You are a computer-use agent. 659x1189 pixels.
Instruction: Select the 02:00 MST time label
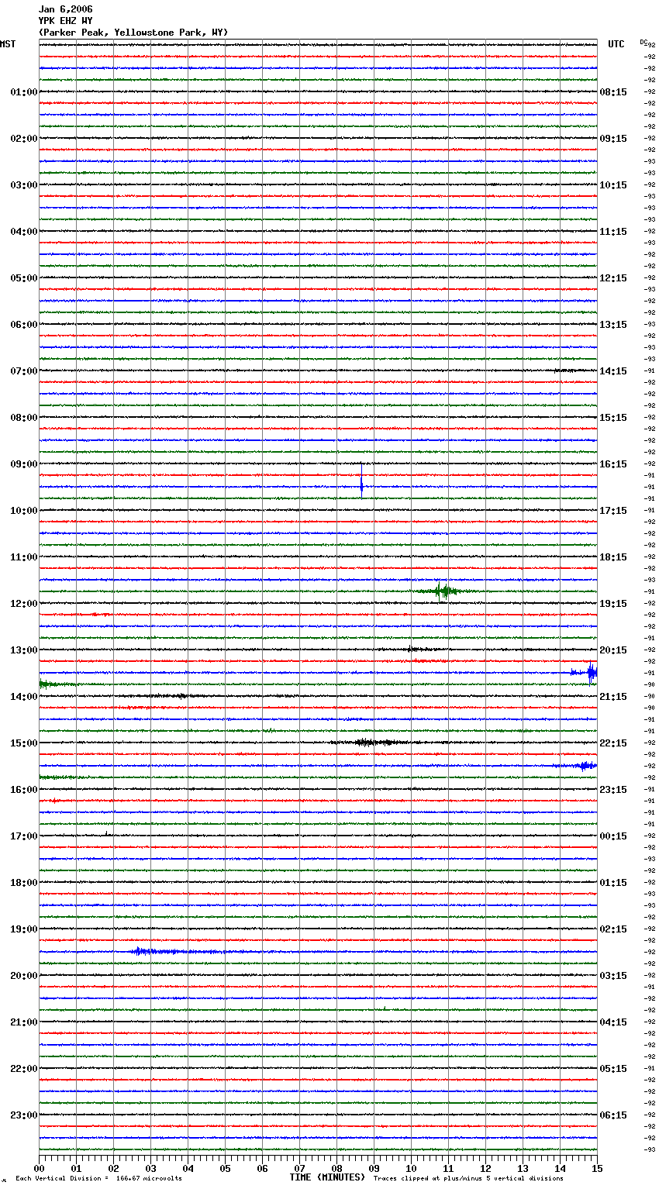point(24,139)
